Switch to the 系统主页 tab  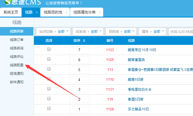coord(11,12)
